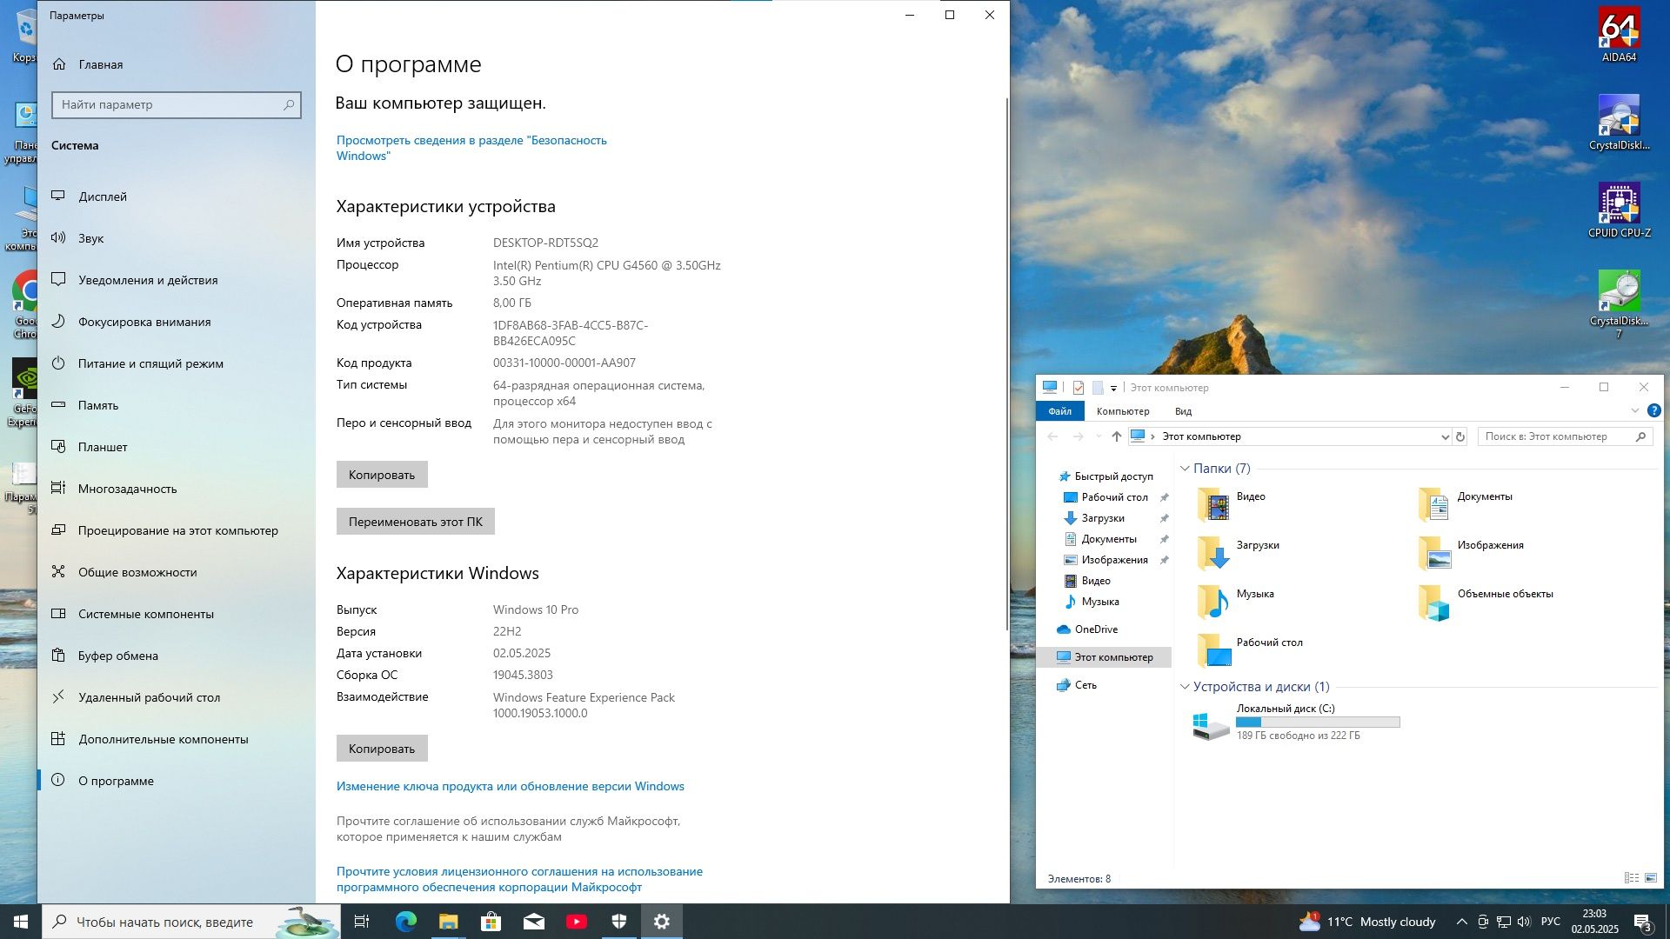Select the Объемные объекты folder
Image resolution: width=1670 pixels, height=939 pixels.
tap(1486, 601)
